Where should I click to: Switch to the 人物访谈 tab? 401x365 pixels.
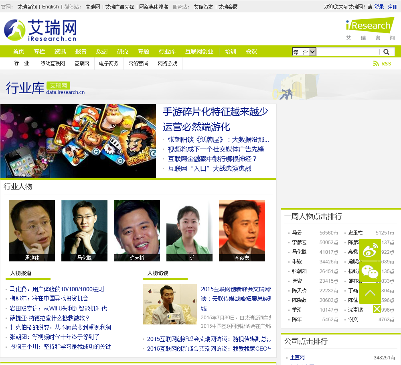pos(158,273)
